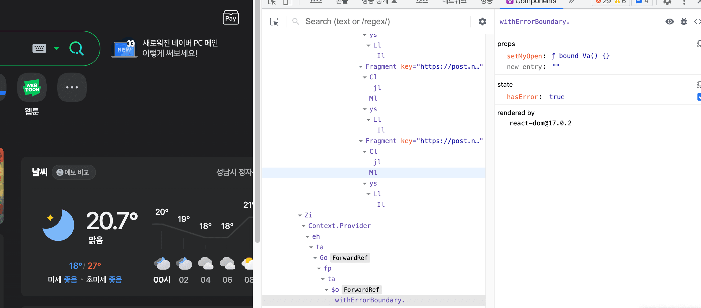
Task: Collapse the $o ForwardRef node
Action: point(327,290)
